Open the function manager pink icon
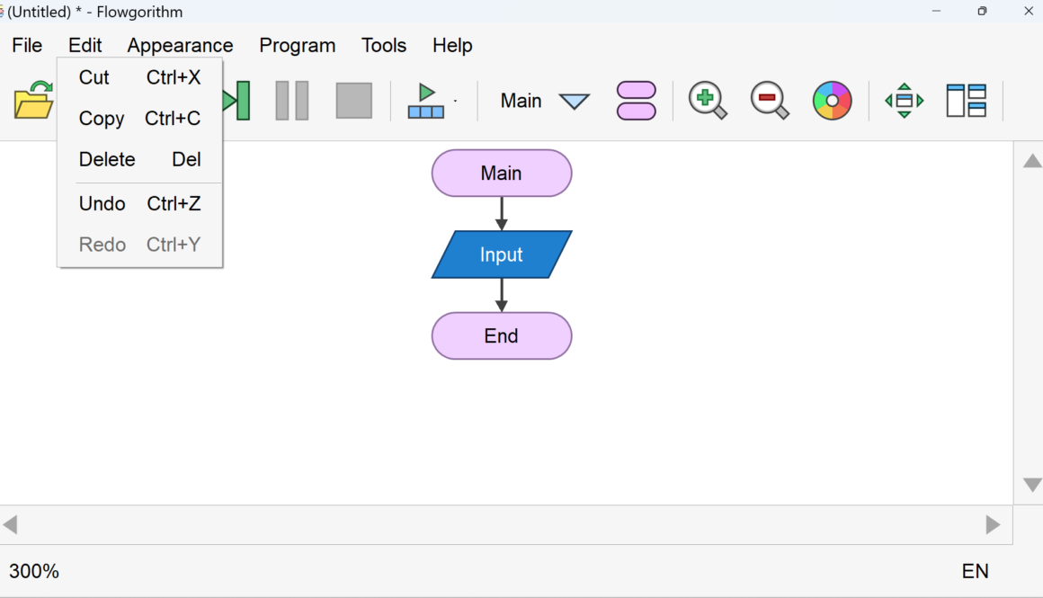 pos(637,101)
